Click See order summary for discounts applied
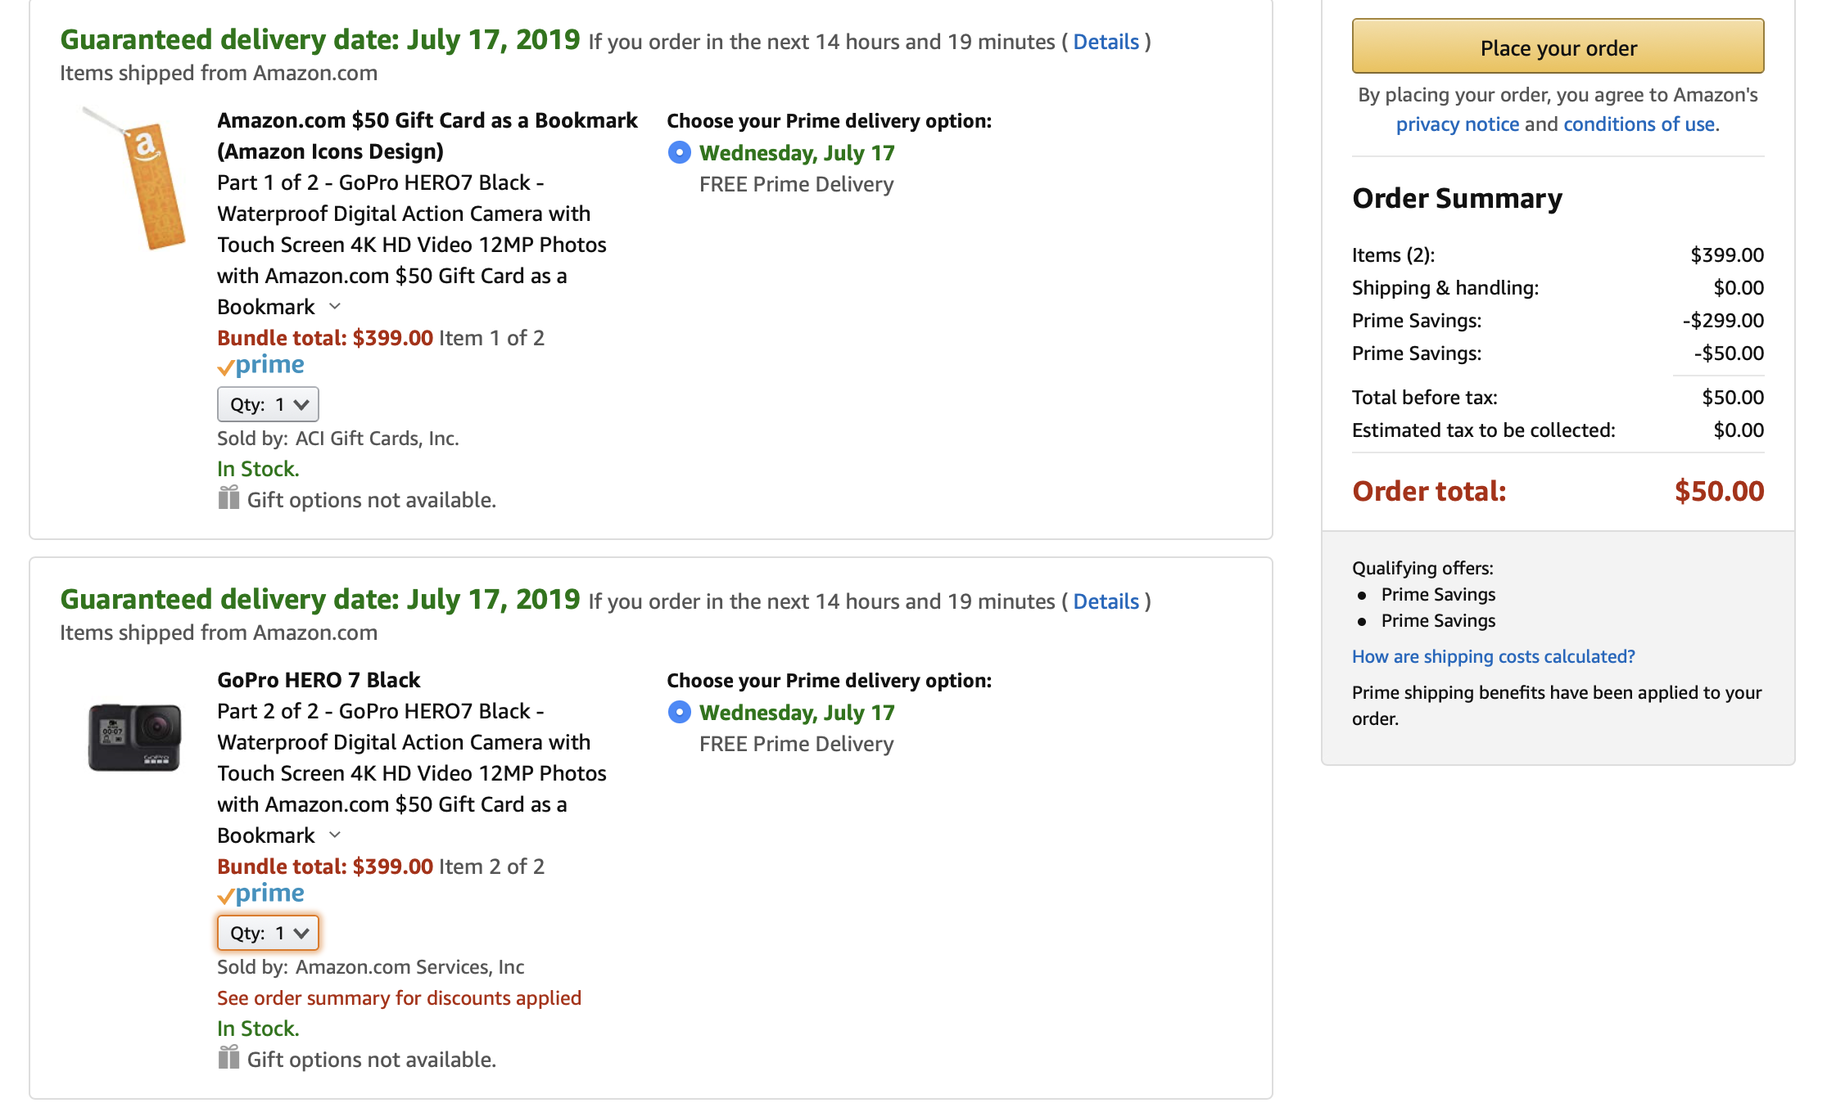 [x=399, y=997]
